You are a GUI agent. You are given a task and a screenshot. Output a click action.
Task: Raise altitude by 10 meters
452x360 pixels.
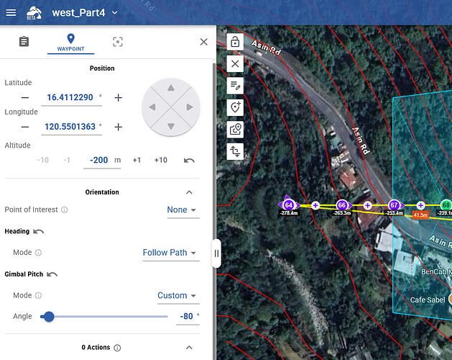160,160
